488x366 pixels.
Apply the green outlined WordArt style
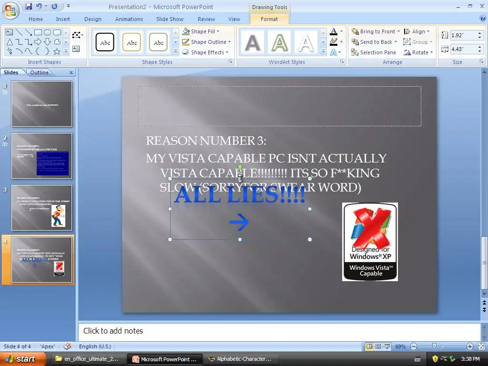point(279,42)
